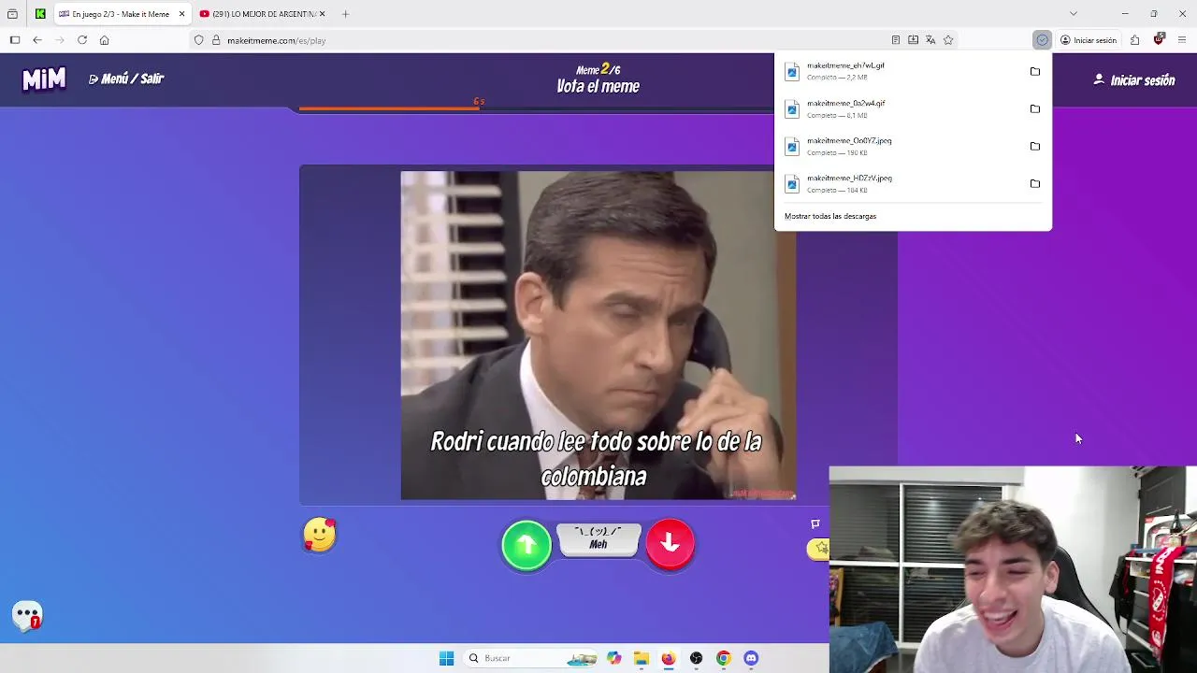
Task: Go back to the previous page
Action: click(x=36, y=40)
